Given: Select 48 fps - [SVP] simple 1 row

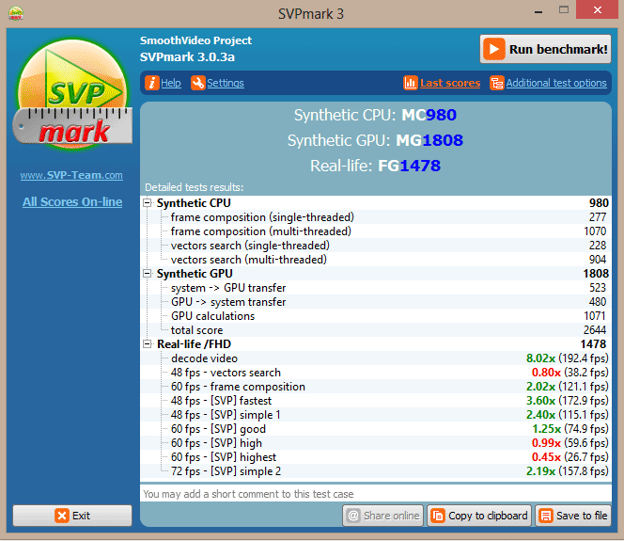Looking at the screenshot, I should [376, 415].
